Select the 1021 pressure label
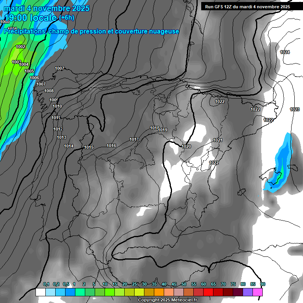Viewport: 303px width, 303px height. click(218, 140)
